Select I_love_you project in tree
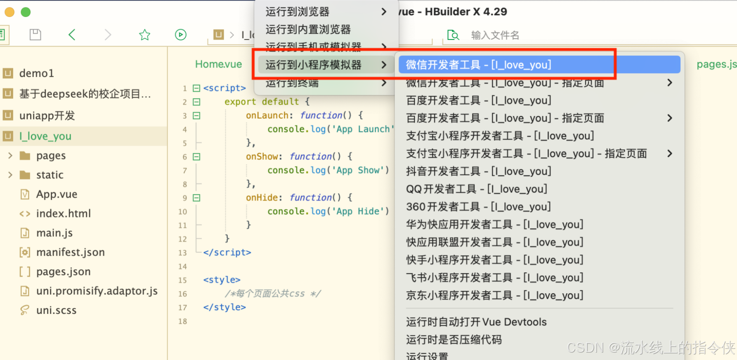This screenshot has width=737, height=360. pyautogui.click(x=83, y=136)
